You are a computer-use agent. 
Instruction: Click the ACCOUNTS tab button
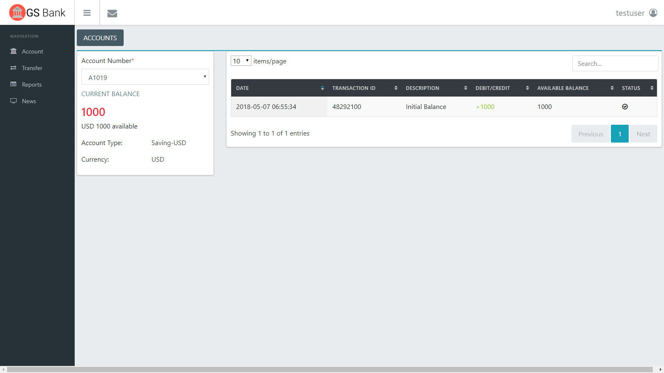tap(100, 38)
